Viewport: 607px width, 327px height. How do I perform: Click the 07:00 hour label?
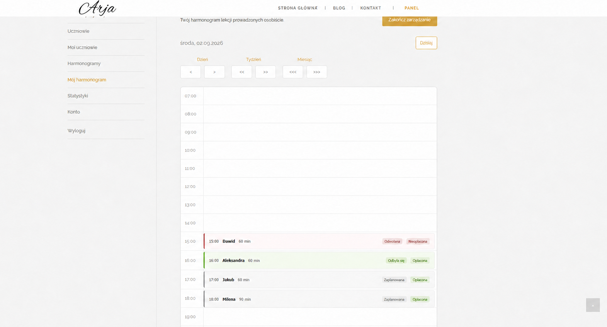pyautogui.click(x=190, y=96)
